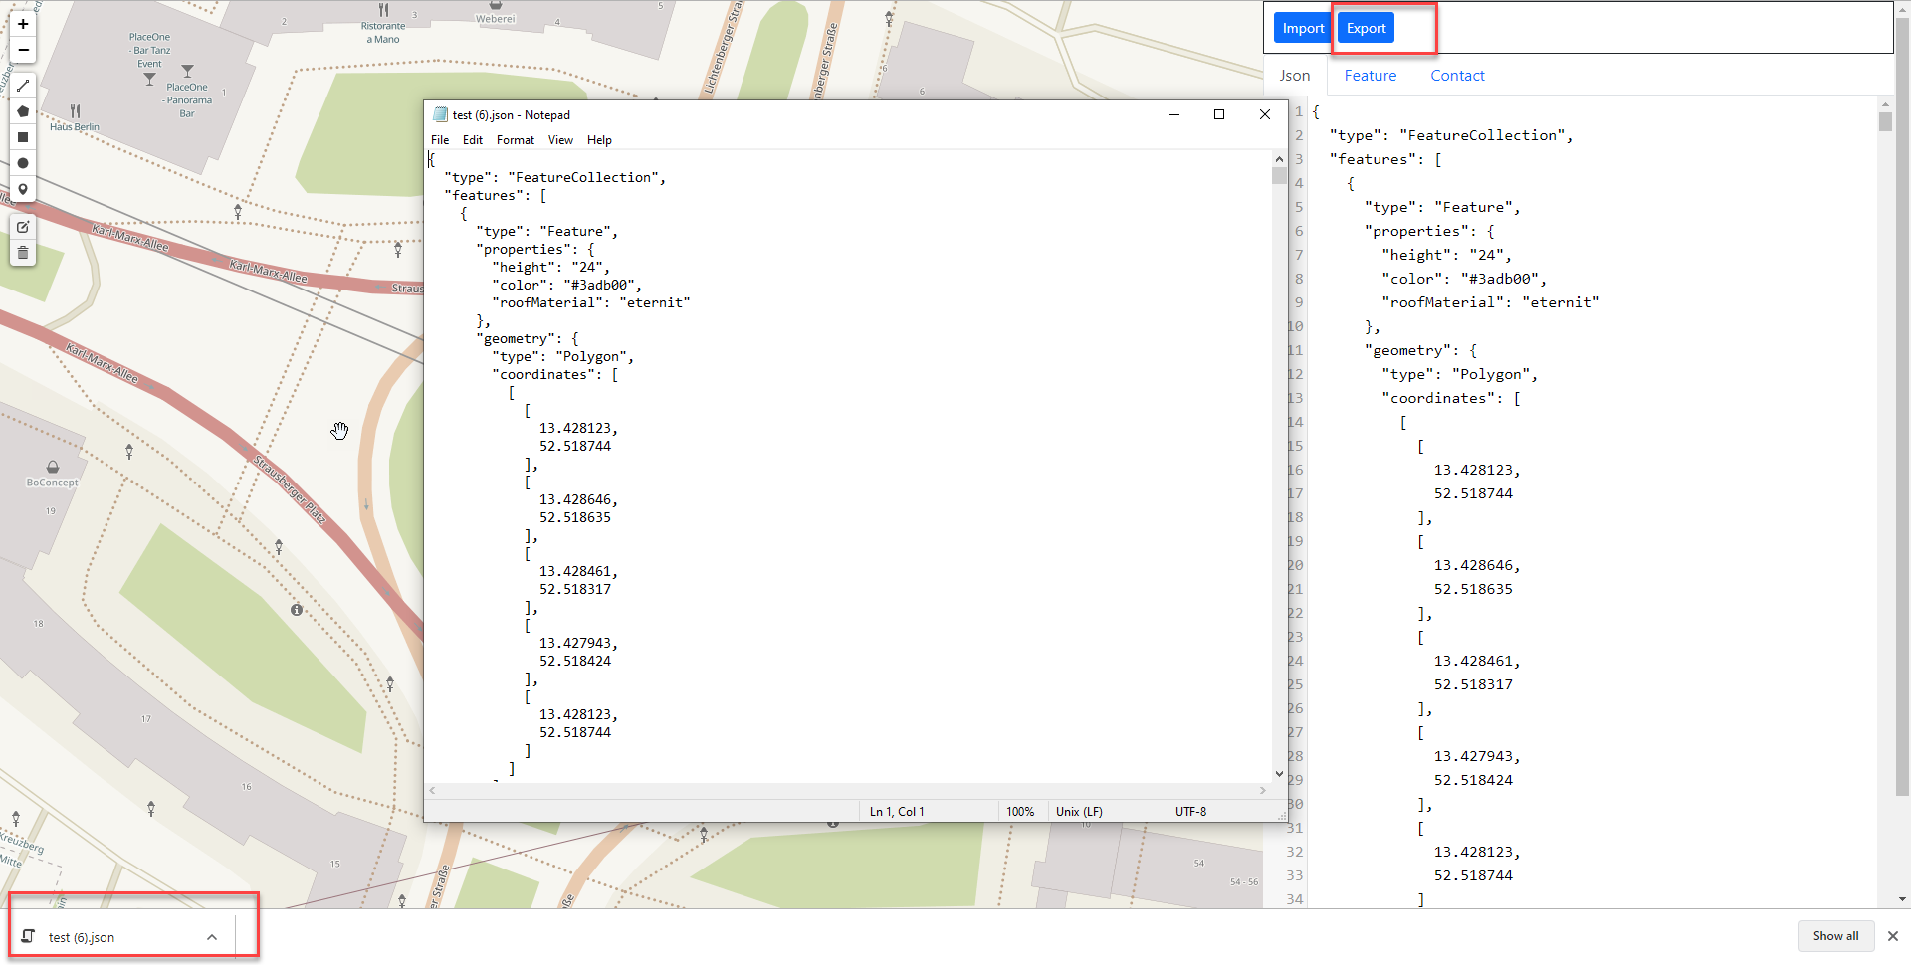Image resolution: width=1911 pixels, height=965 pixels.
Task: Click the "FeatureCollection" line in JSON panel
Action: [x=1451, y=135]
